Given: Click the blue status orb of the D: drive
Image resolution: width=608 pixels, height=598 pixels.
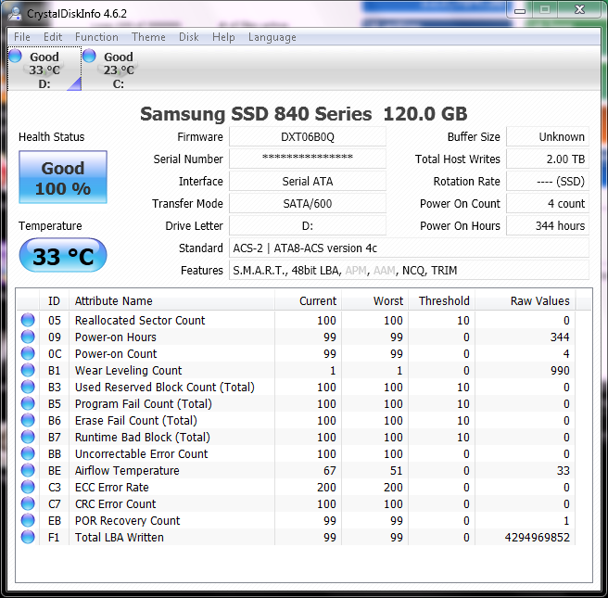Looking at the screenshot, I should click(15, 56).
